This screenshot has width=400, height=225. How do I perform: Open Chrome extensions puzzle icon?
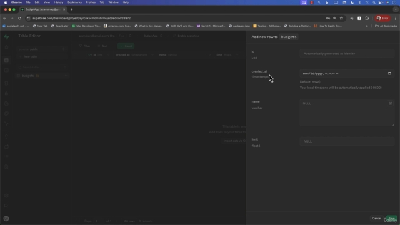tap(367, 18)
